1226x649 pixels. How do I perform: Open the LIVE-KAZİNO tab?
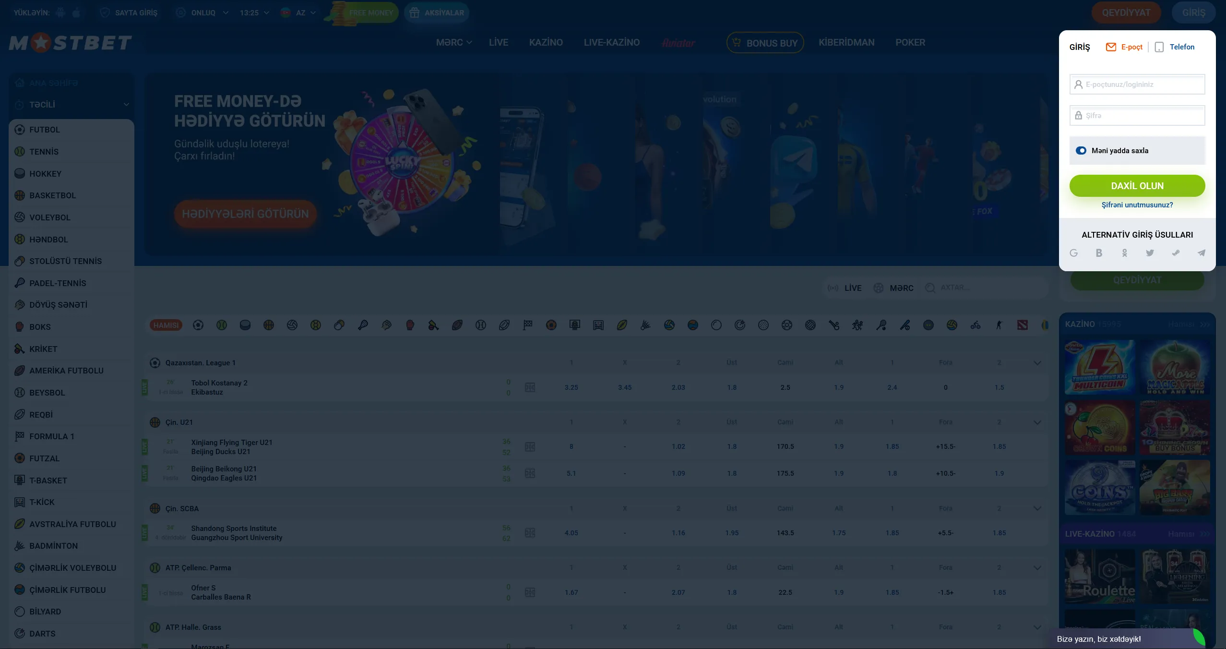612,42
